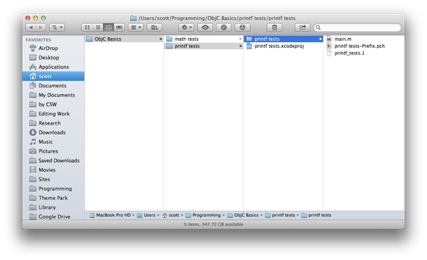Screen dimensions: 427x260
Task: Open the by CSW sidebar folder
Action: pyautogui.click(x=47, y=105)
